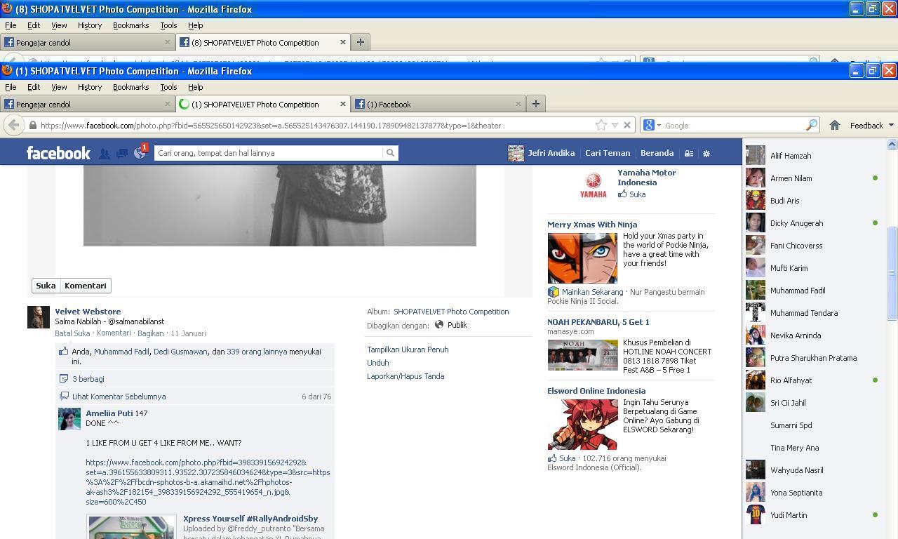
Task: Click Unduh to download photo
Action: [377, 363]
